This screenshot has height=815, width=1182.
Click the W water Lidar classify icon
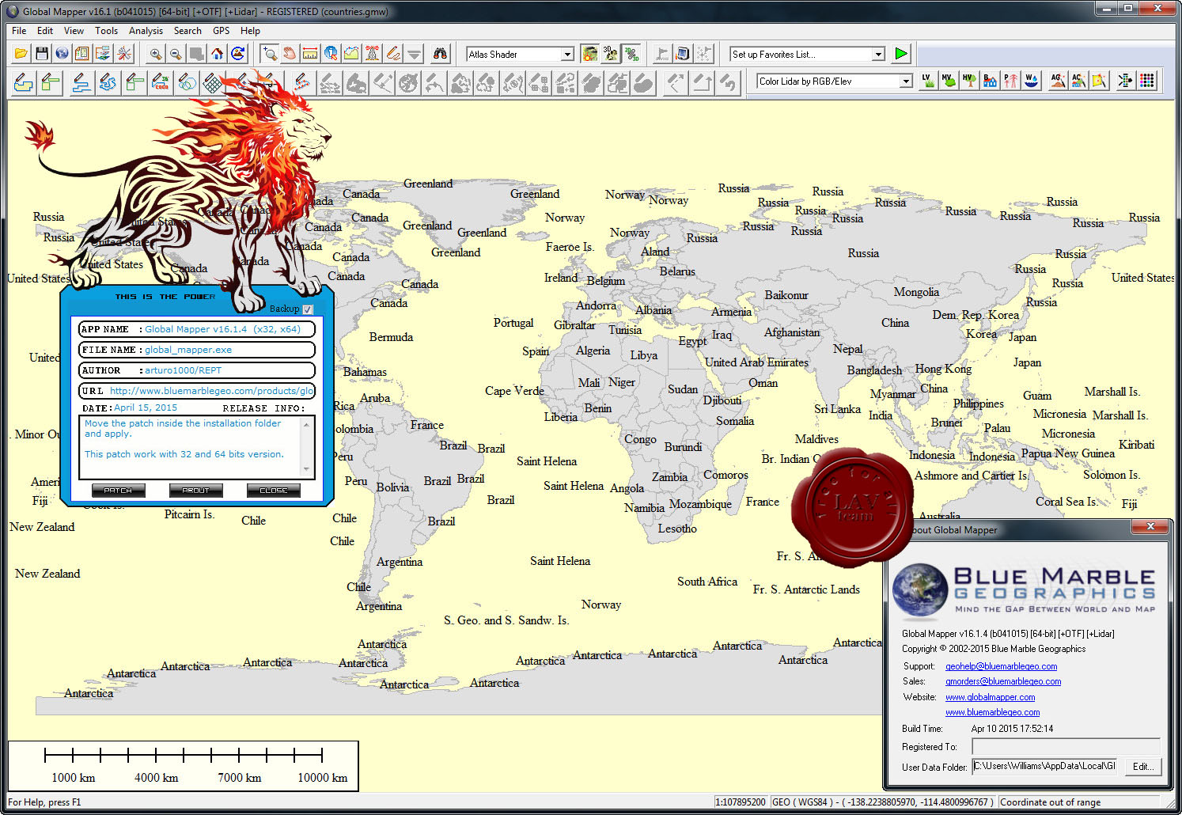1031,81
